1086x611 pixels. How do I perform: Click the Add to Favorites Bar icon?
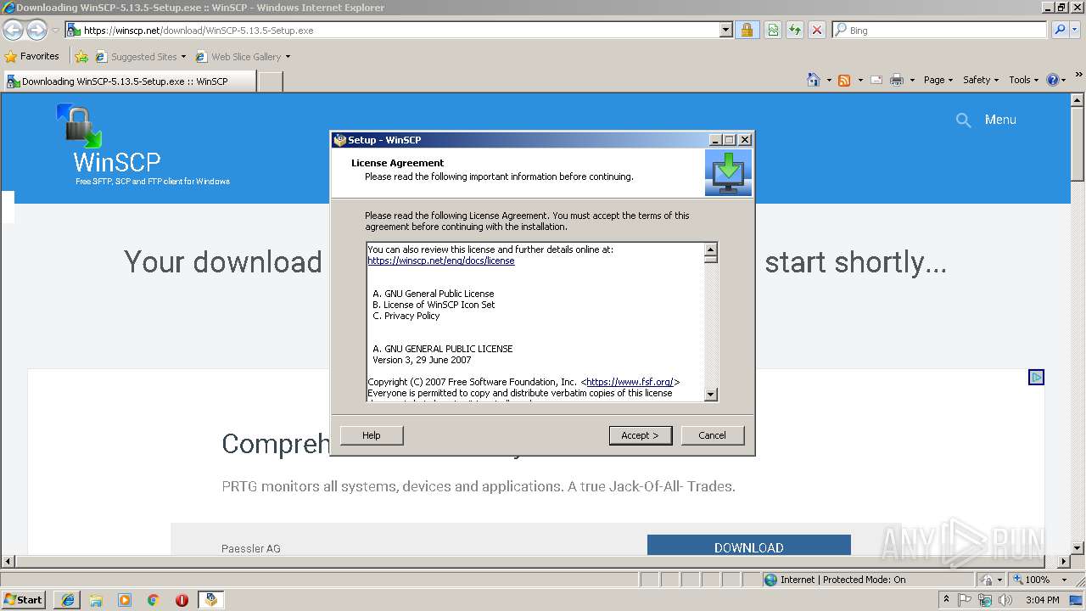(x=81, y=57)
